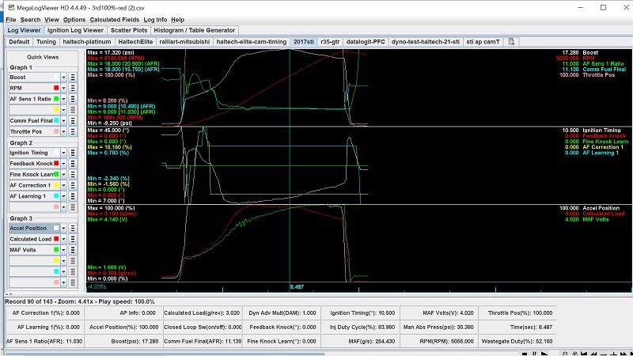
Task: Expand the Boost field dropdown
Action: click(63, 77)
